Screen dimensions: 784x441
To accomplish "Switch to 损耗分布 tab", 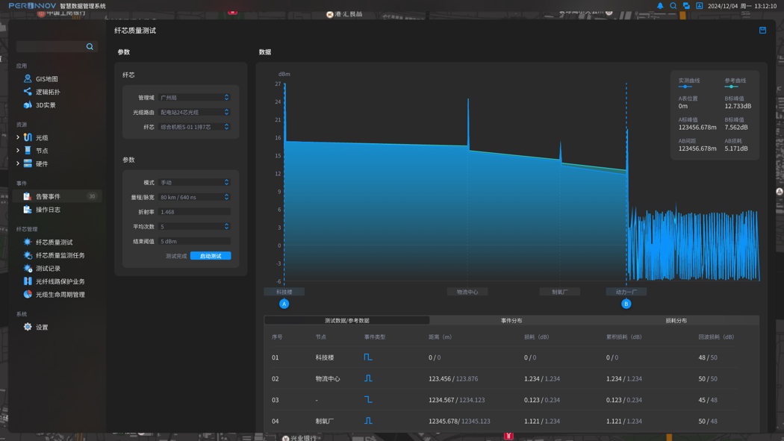I will pyautogui.click(x=676, y=321).
